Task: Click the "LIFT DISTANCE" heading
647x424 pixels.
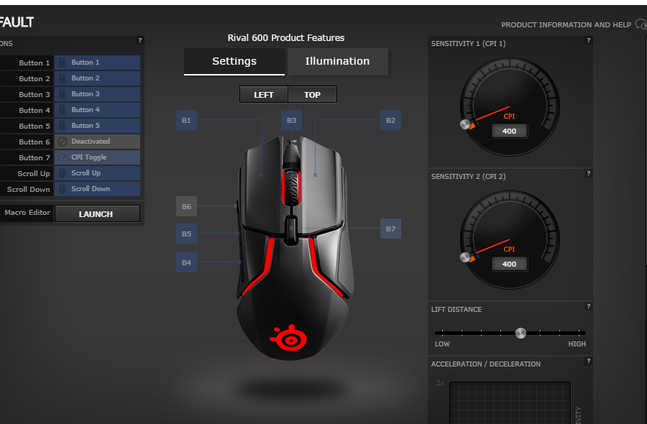Action: point(456,309)
